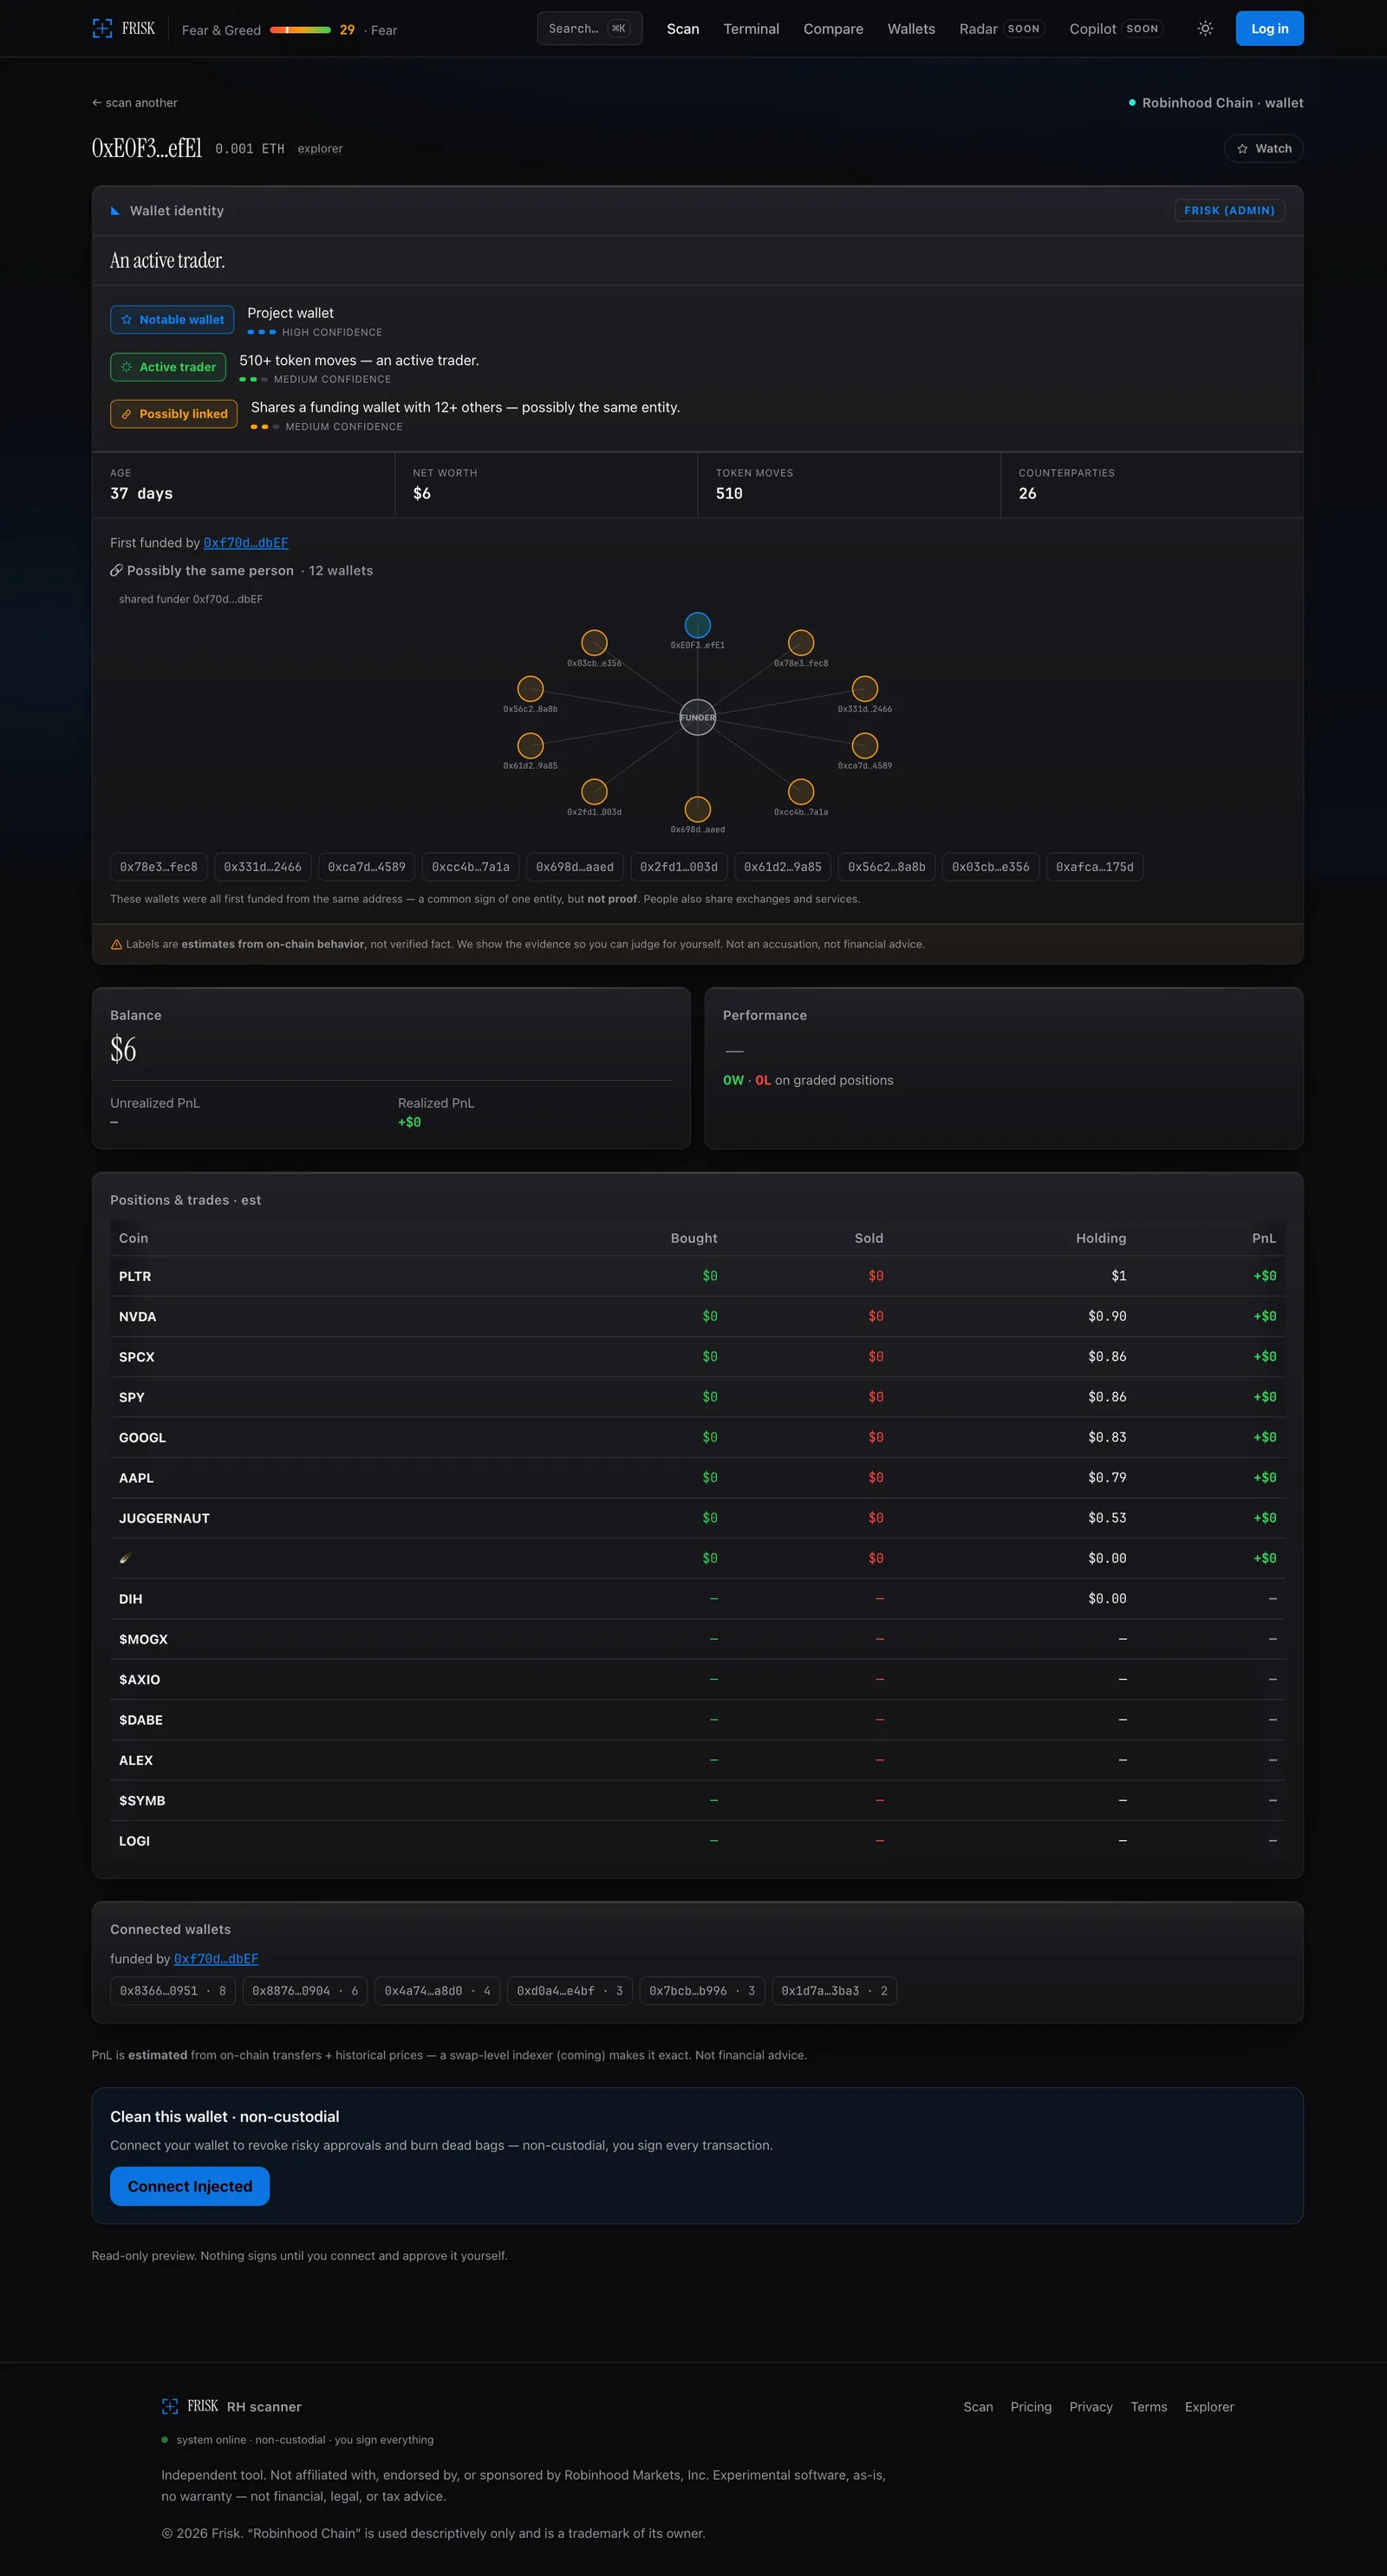Open the Pricing link in the footer
Image resolution: width=1387 pixels, height=2576 pixels.
1031,2407
